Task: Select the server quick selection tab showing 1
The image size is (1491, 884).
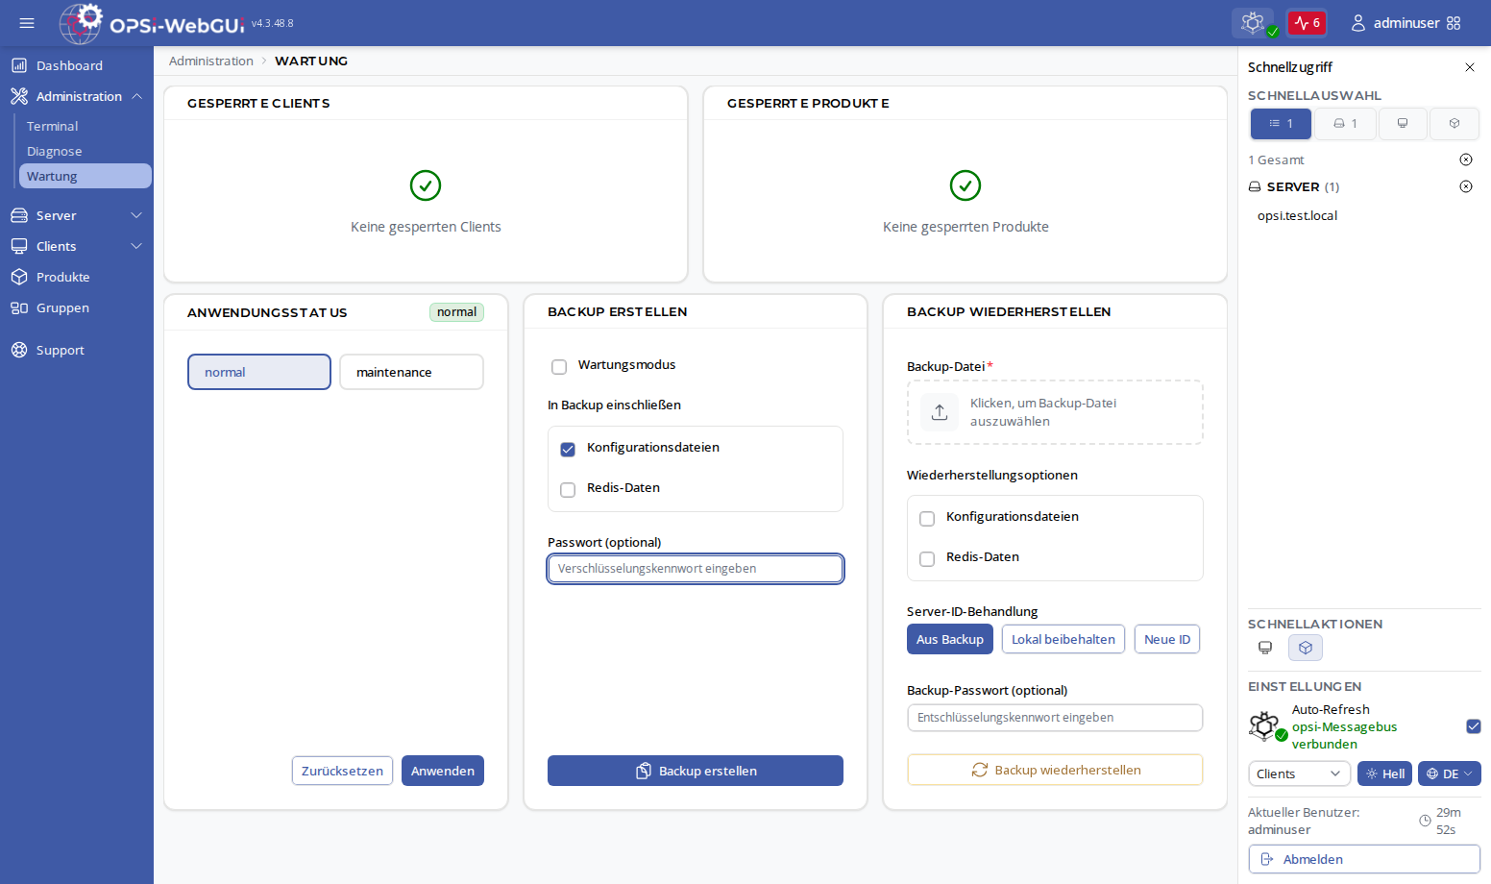Action: point(1345,124)
